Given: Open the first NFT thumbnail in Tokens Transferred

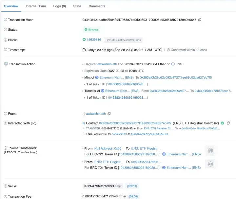Looking at the screenshot, I should [210, 150].
